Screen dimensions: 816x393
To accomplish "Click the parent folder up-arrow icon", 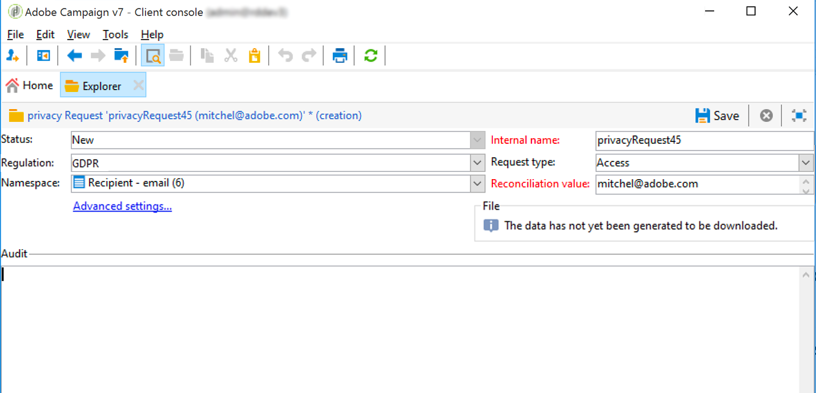I will pyautogui.click(x=122, y=56).
